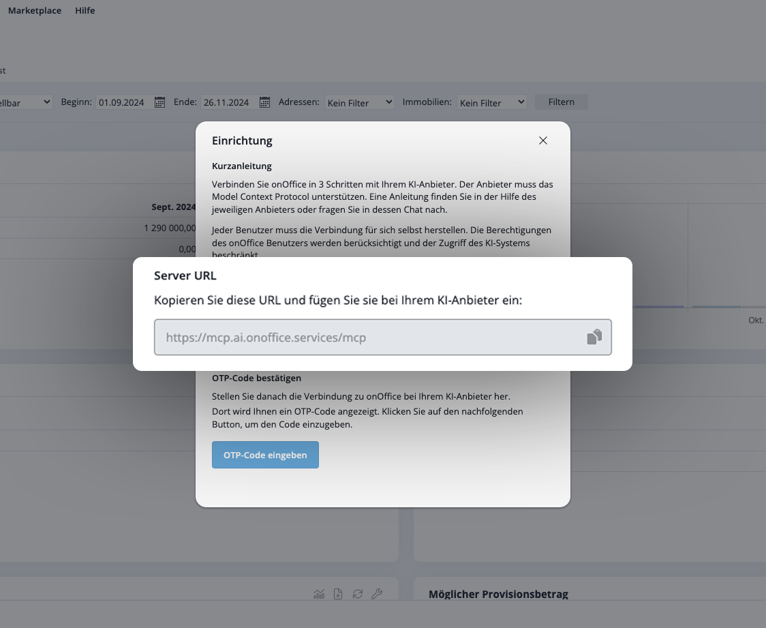The width and height of the screenshot is (766, 628).
Task: Open the chart view icon in widget toolbar
Action: (319, 594)
